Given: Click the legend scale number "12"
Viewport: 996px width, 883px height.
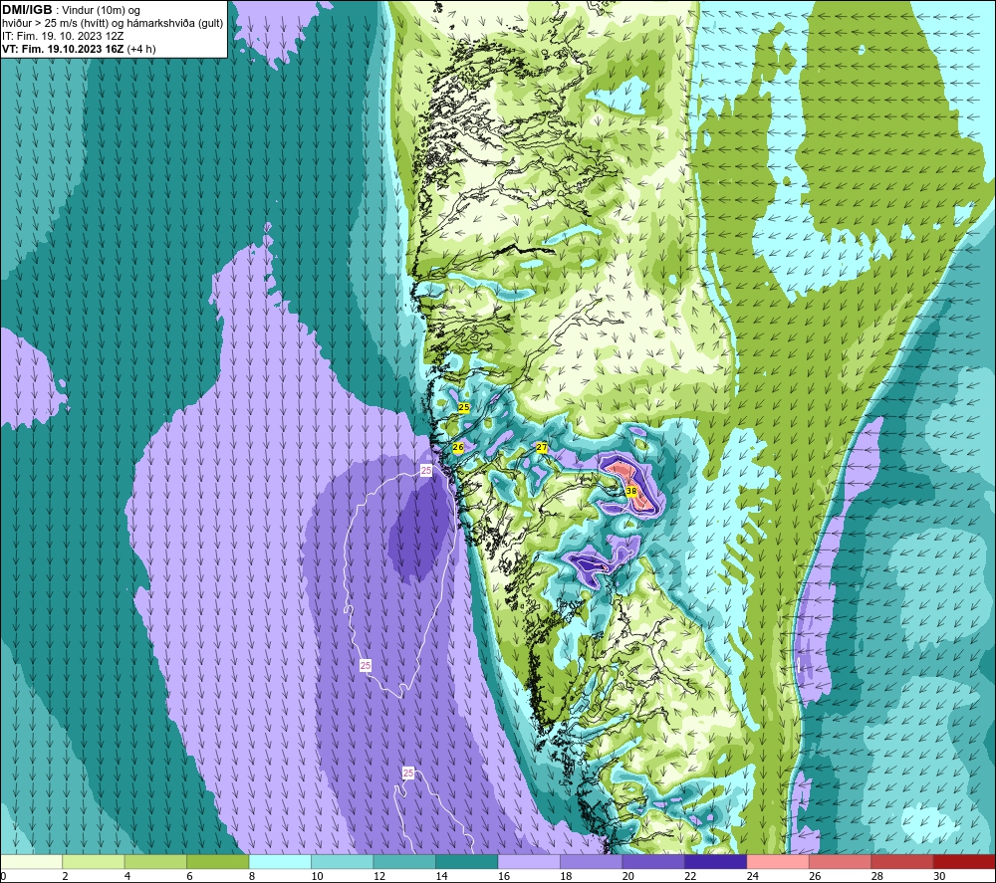Looking at the screenshot, I should (379, 877).
